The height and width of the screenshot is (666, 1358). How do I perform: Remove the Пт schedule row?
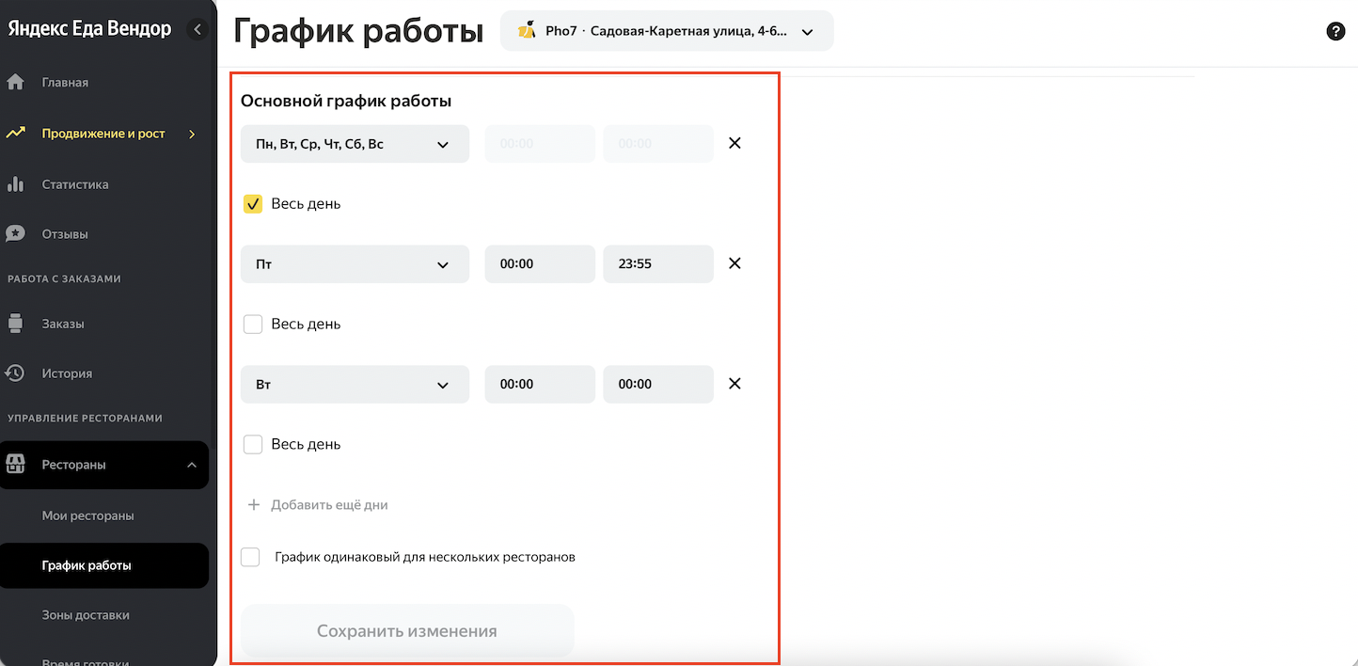click(734, 263)
